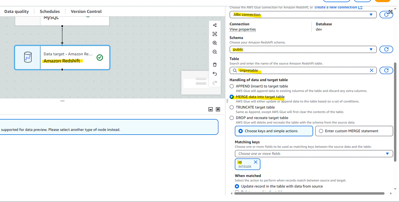
Task: Click the down scroll arrow of properties panel
Action: 395,189
